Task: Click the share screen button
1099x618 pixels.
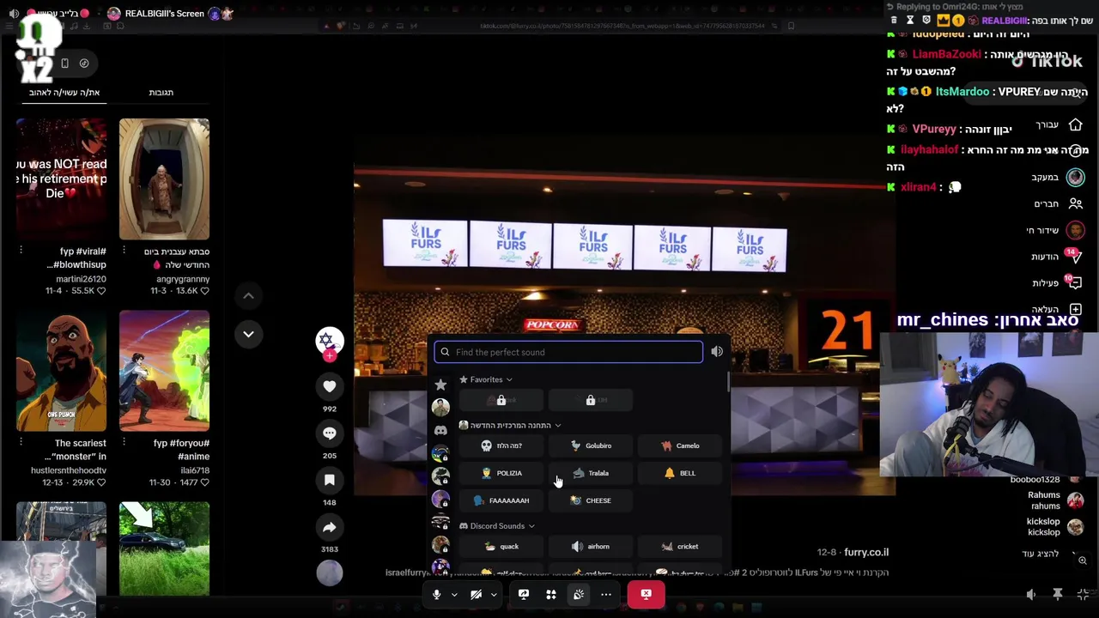Action: 524,594
